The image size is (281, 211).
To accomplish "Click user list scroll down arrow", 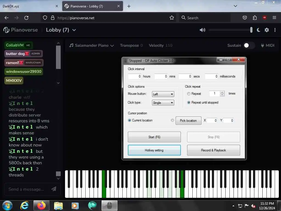I will 58,83.
